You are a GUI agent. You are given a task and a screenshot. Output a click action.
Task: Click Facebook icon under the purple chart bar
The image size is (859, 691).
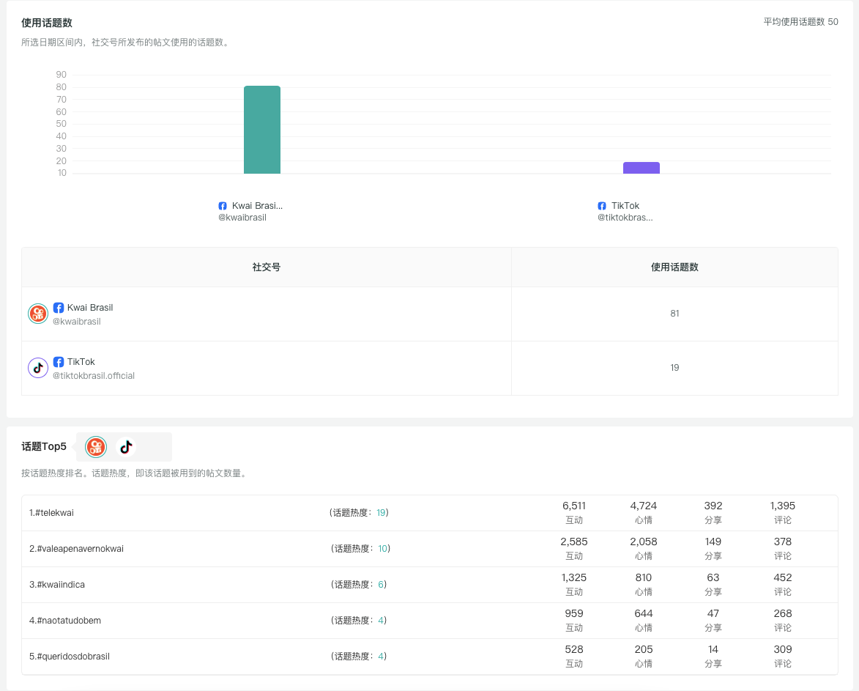coord(602,206)
